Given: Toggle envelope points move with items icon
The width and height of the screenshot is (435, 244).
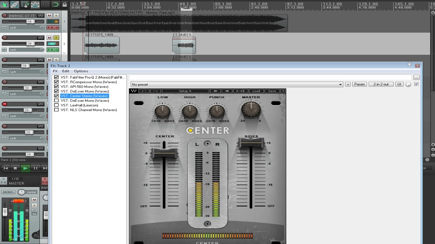Looking at the screenshot, I should pos(35,4).
